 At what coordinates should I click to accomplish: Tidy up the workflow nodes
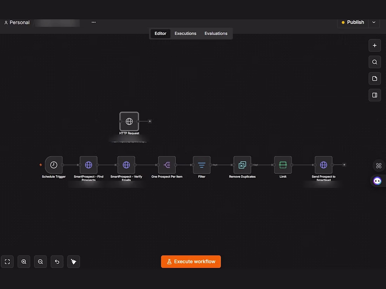click(74, 262)
